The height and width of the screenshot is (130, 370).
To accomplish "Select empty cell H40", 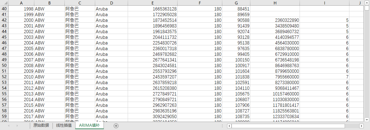I will click(275, 9).
